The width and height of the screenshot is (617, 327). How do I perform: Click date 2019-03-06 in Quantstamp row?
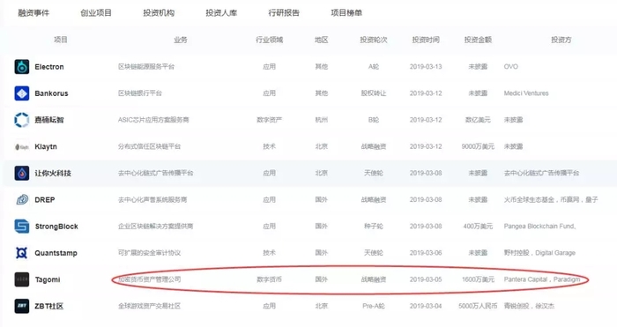426,253
